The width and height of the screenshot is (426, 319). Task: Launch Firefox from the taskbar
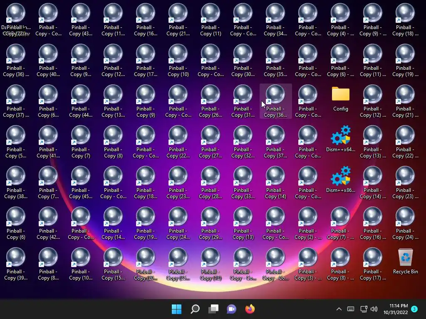click(x=250, y=309)
